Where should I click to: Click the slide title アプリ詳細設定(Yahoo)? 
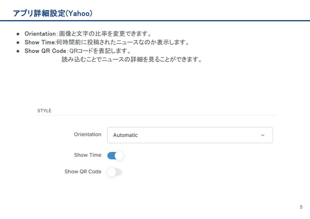[53, 13]
